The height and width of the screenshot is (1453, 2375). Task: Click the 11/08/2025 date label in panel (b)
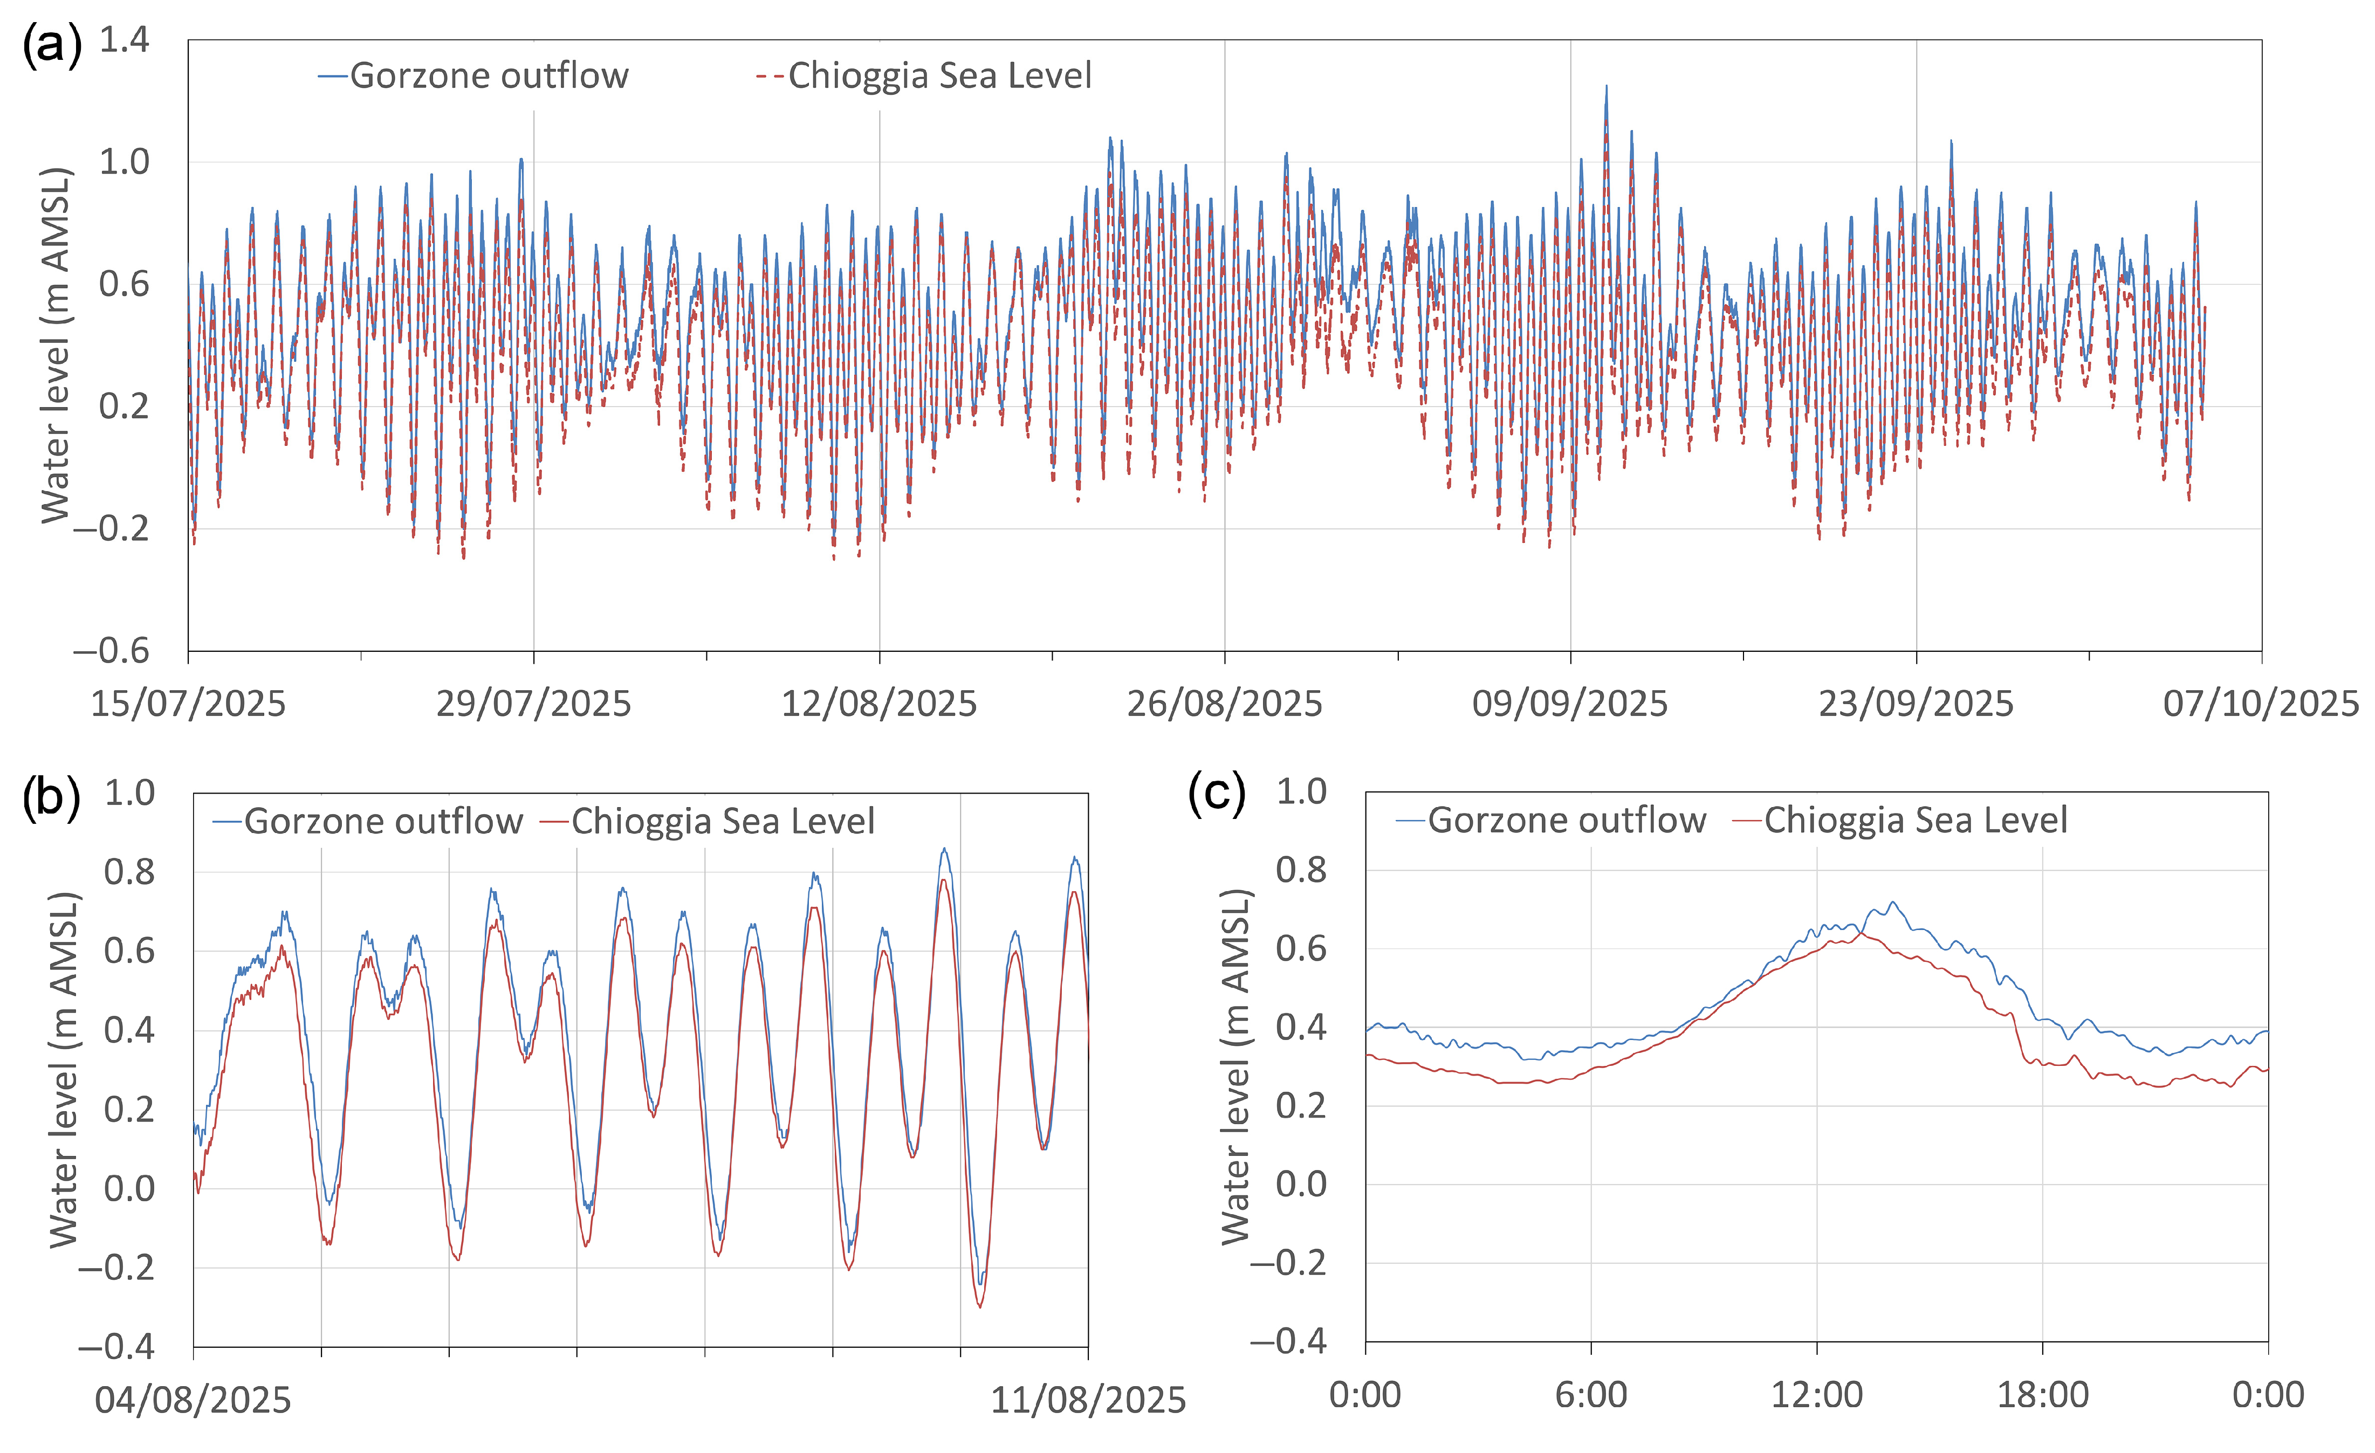[x=1088, y=1400]
